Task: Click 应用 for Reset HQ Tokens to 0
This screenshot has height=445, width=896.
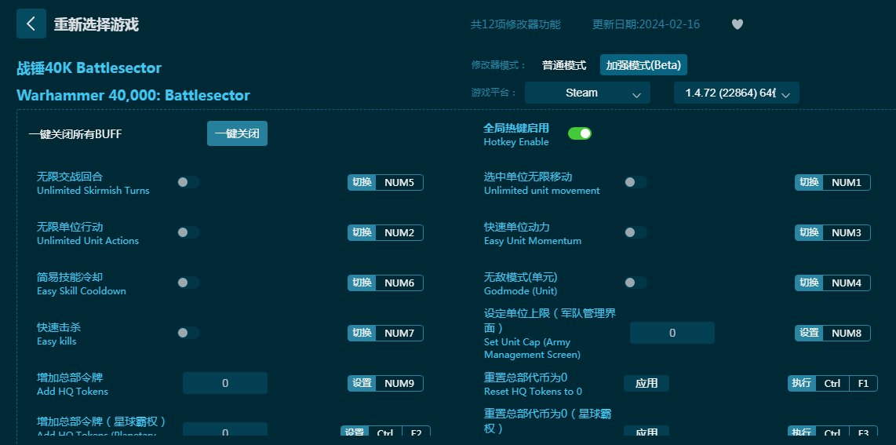Action: point(647,383)
